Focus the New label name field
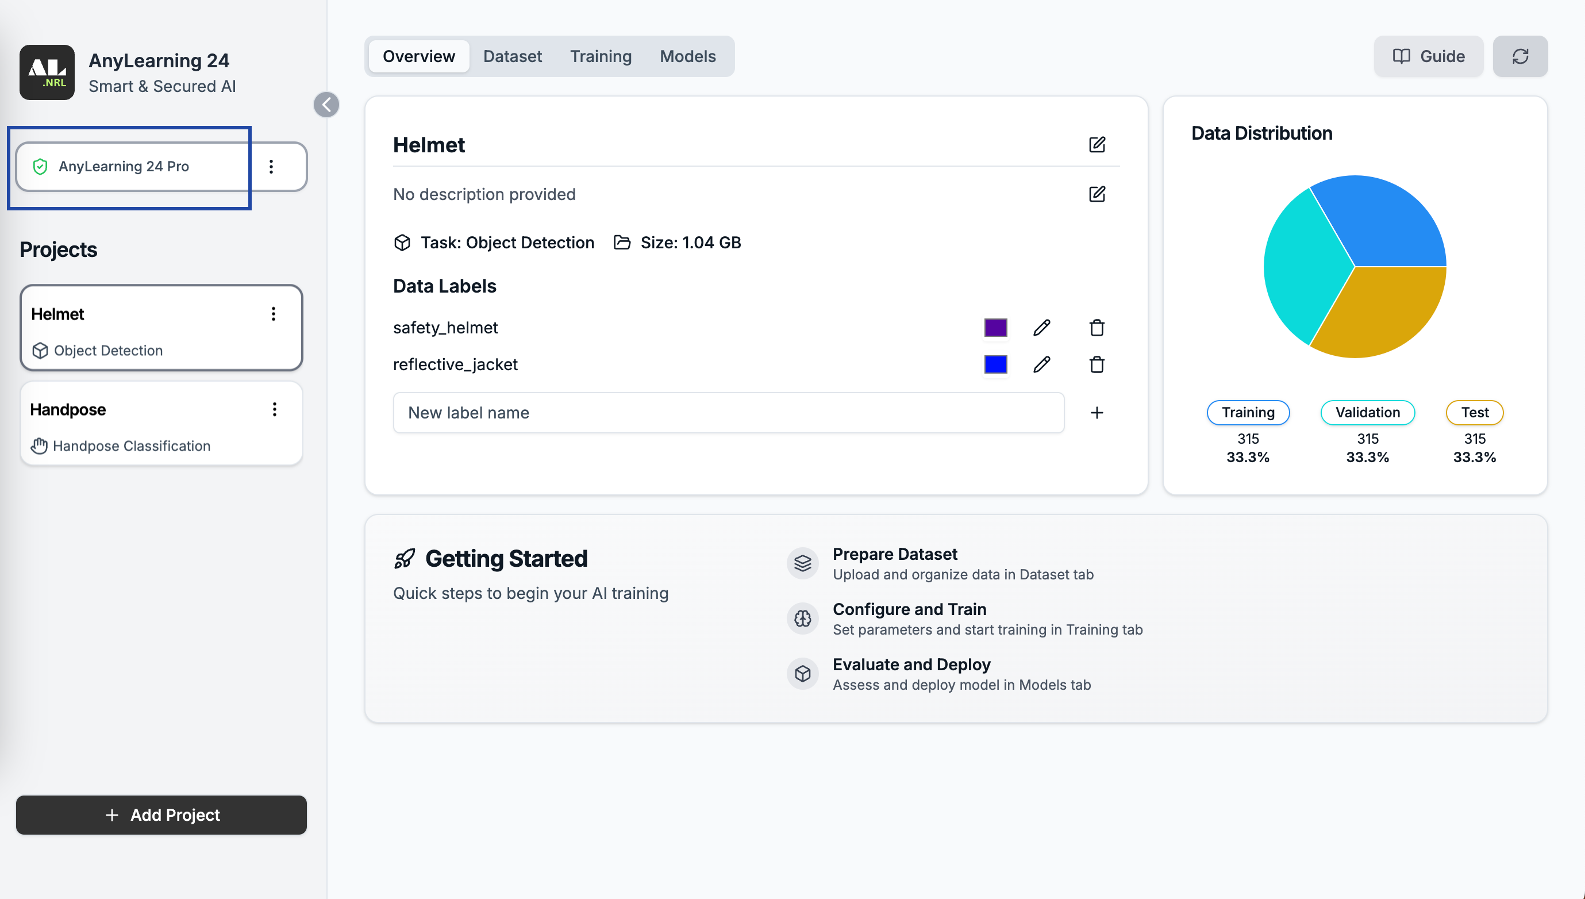The width and height of the screenshot is (1585, 899). pos(728,413)
